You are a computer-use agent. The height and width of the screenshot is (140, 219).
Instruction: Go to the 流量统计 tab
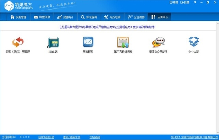coord(65,17)
